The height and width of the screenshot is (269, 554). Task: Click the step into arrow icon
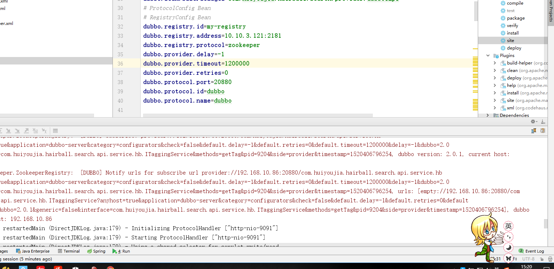coord(8,131)
